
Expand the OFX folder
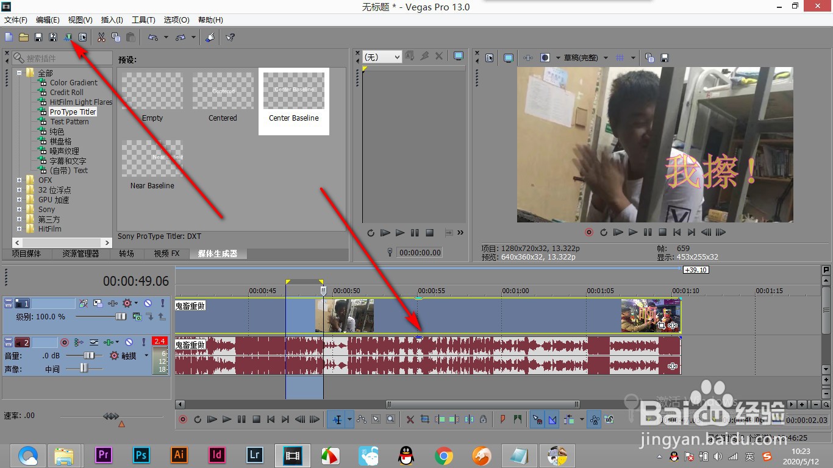coord(20,180)
